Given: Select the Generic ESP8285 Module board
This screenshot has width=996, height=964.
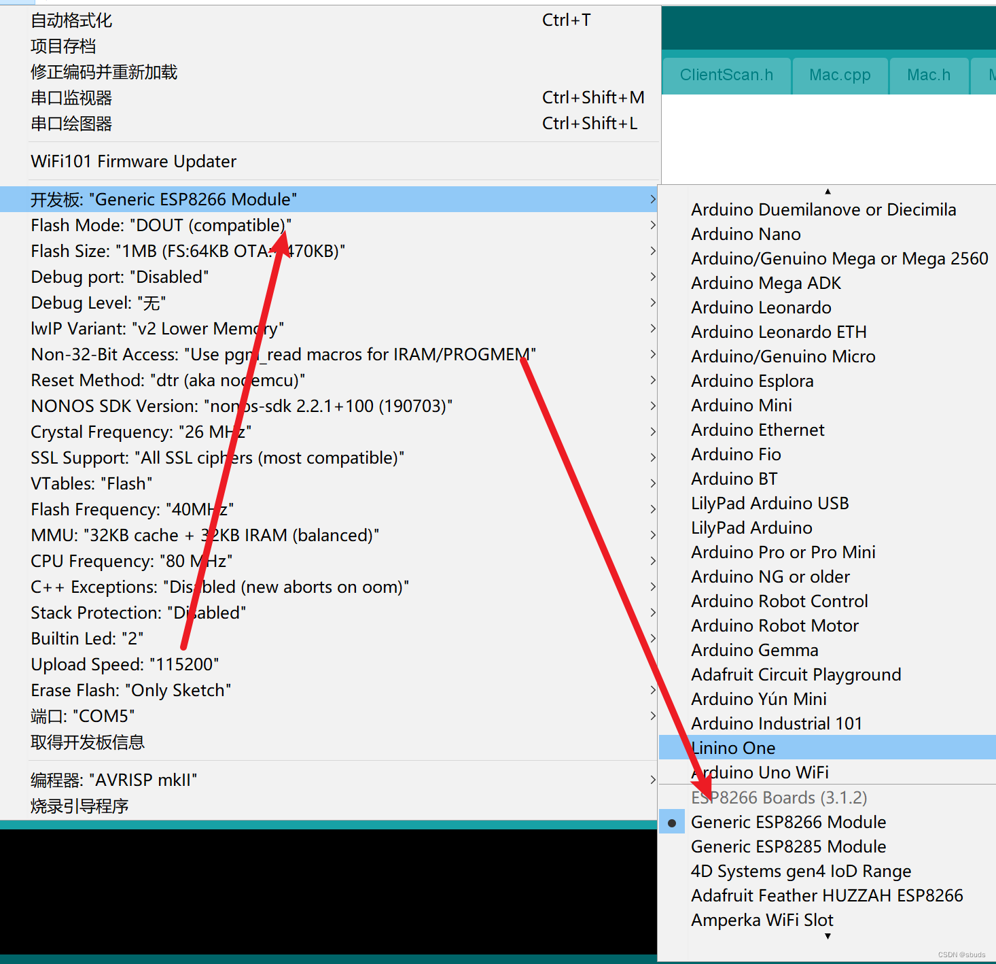Looking at the screenshot, I should point(788,846).
